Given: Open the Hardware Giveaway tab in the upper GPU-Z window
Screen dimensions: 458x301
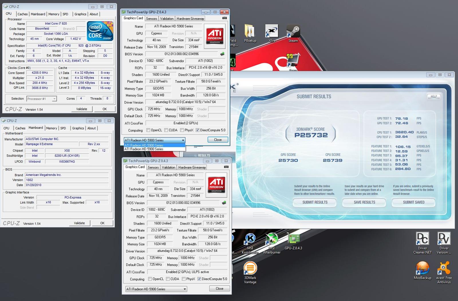Looking at the screenshot, I should (190, 19).
